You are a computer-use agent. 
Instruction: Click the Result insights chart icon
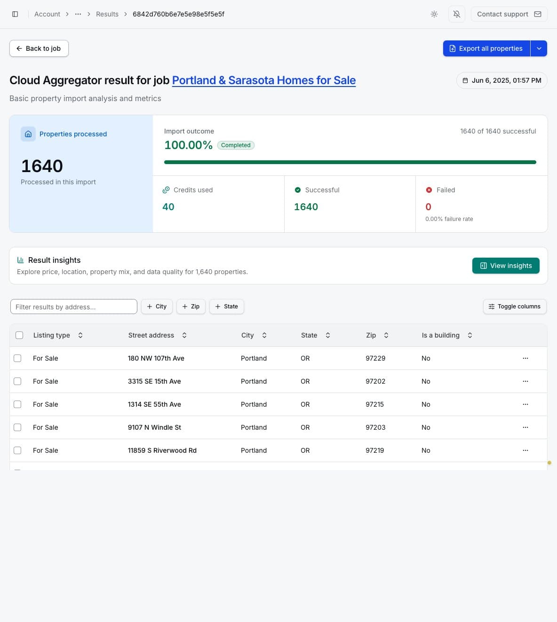(x=20, y=260)
